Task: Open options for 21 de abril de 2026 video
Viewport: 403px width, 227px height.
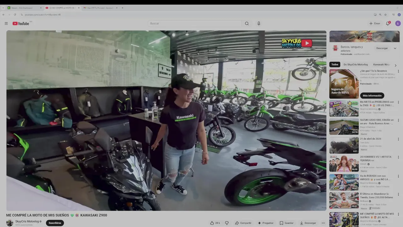Action: pyautogui.click(x=398, y=139)
